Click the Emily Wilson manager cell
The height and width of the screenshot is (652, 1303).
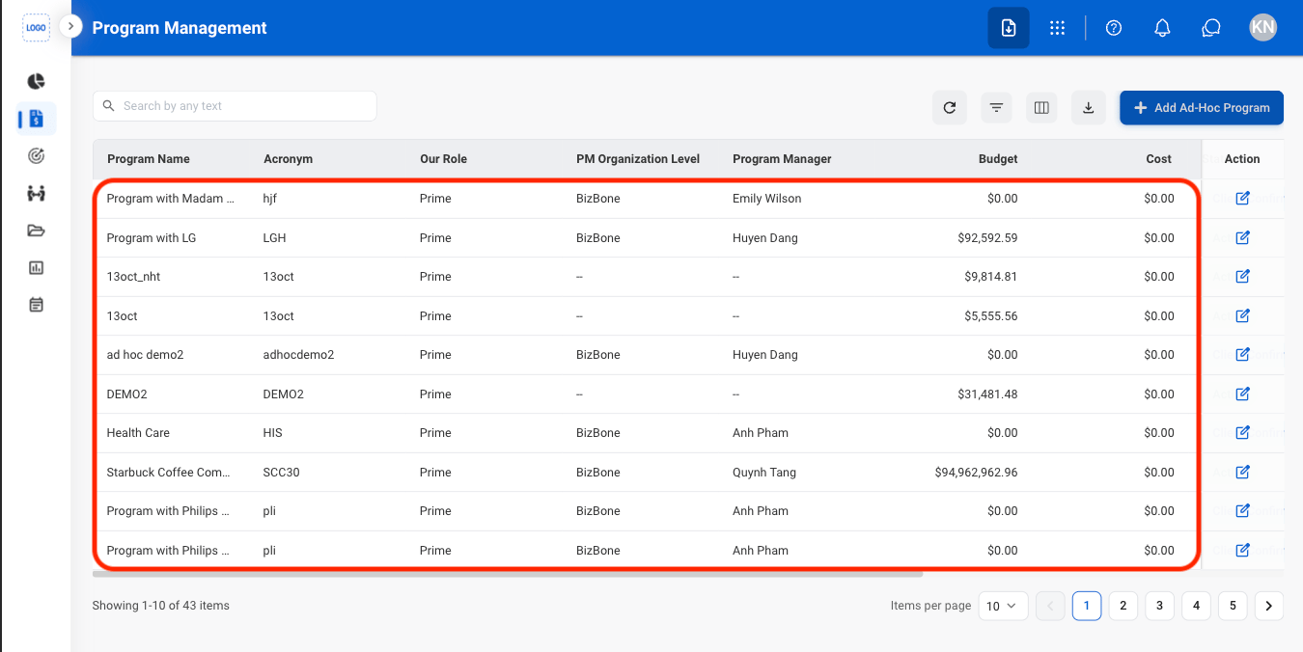pyautogui.click(x=767, y=199)
